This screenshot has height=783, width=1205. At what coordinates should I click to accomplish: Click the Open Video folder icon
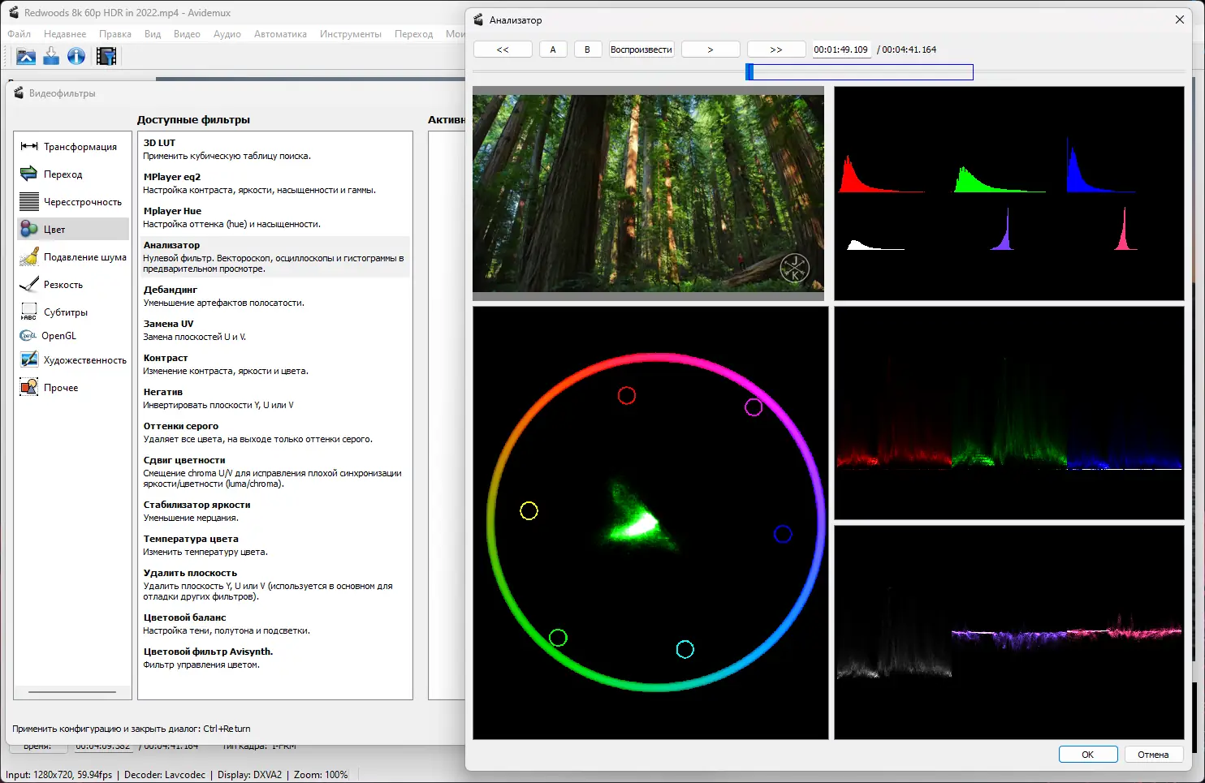[x=26, y=56]
